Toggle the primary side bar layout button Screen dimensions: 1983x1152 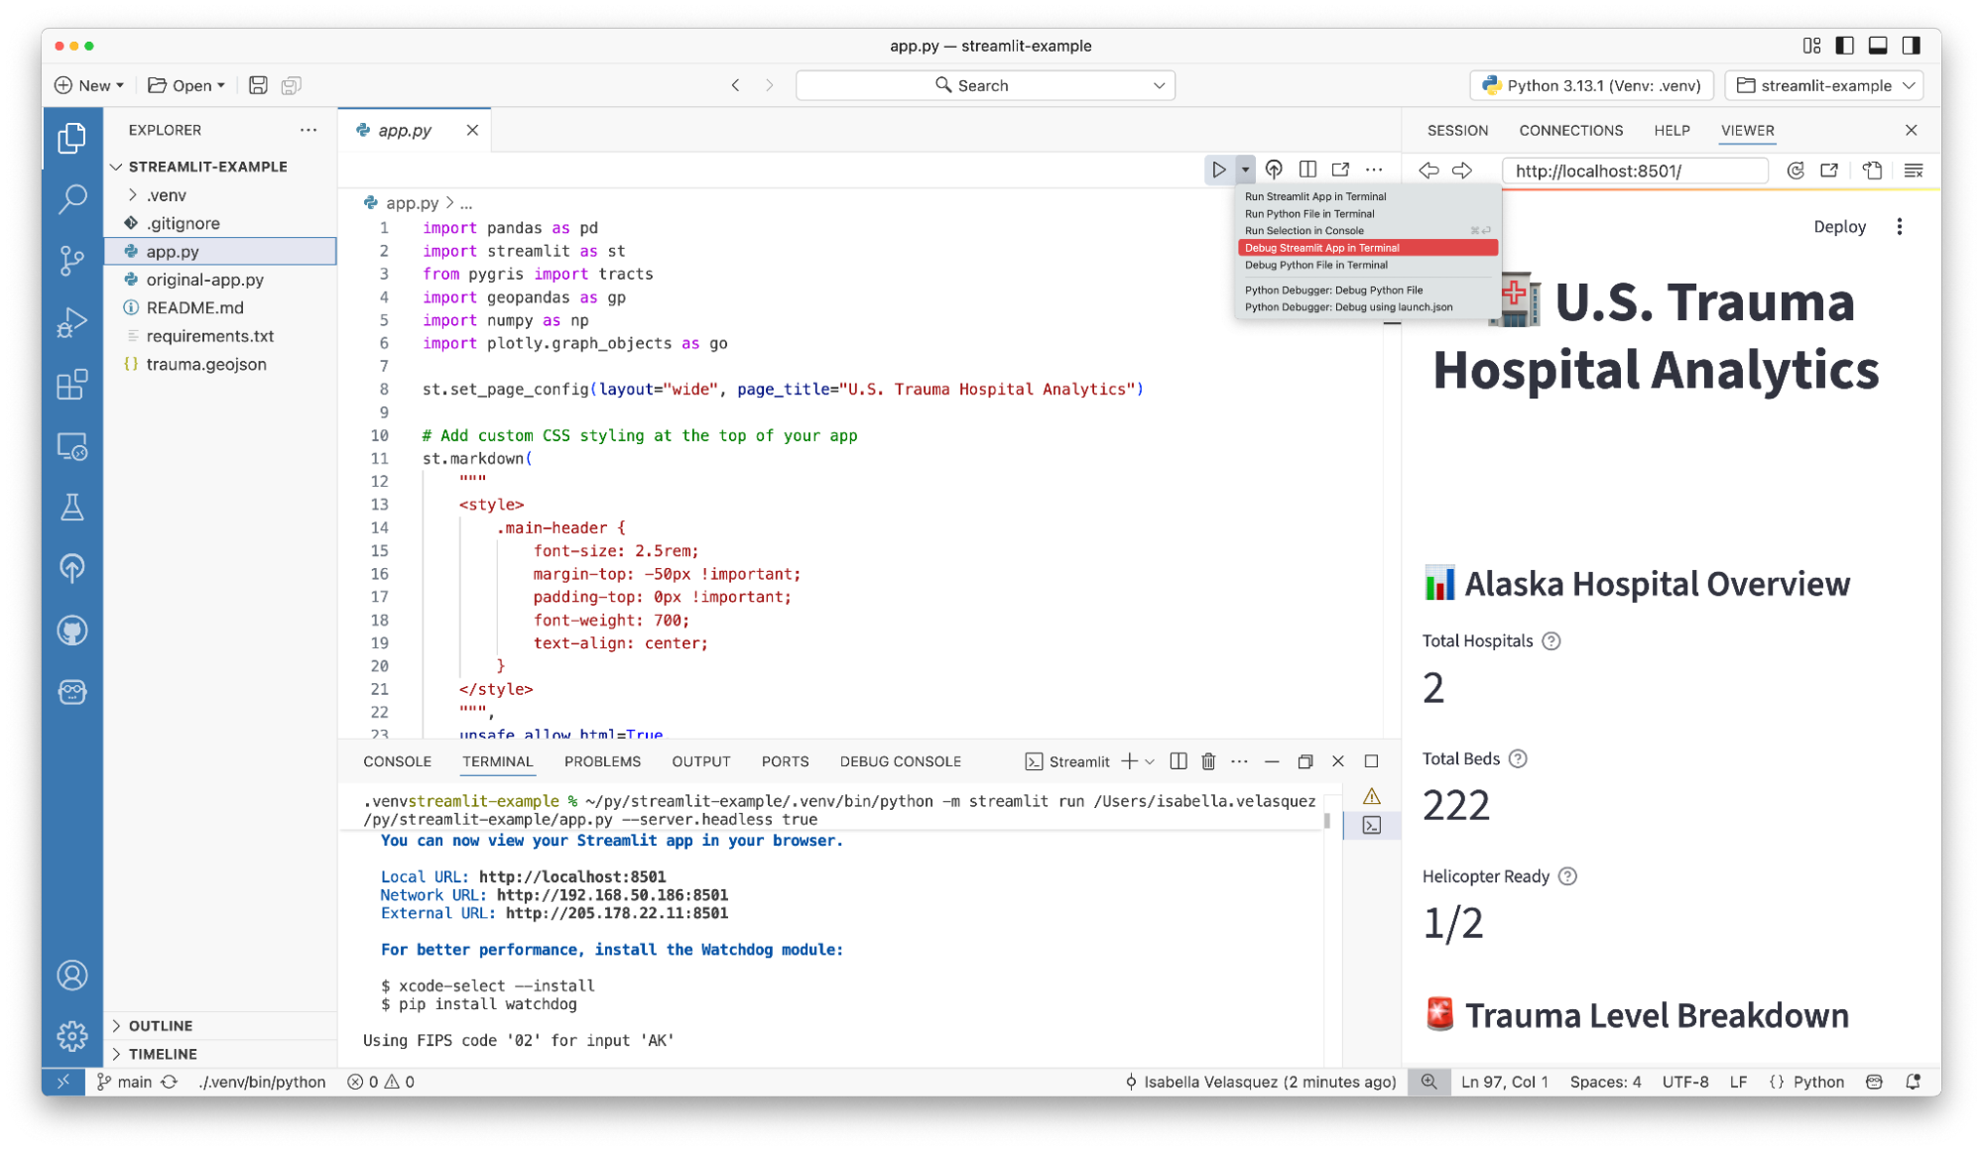(1844, 46)
